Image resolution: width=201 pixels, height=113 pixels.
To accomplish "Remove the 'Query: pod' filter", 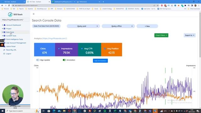I will click(x=97, y=26).
